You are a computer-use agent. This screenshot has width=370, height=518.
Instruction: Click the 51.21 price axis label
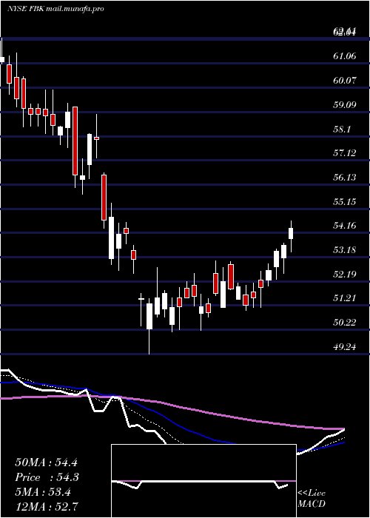345,298
